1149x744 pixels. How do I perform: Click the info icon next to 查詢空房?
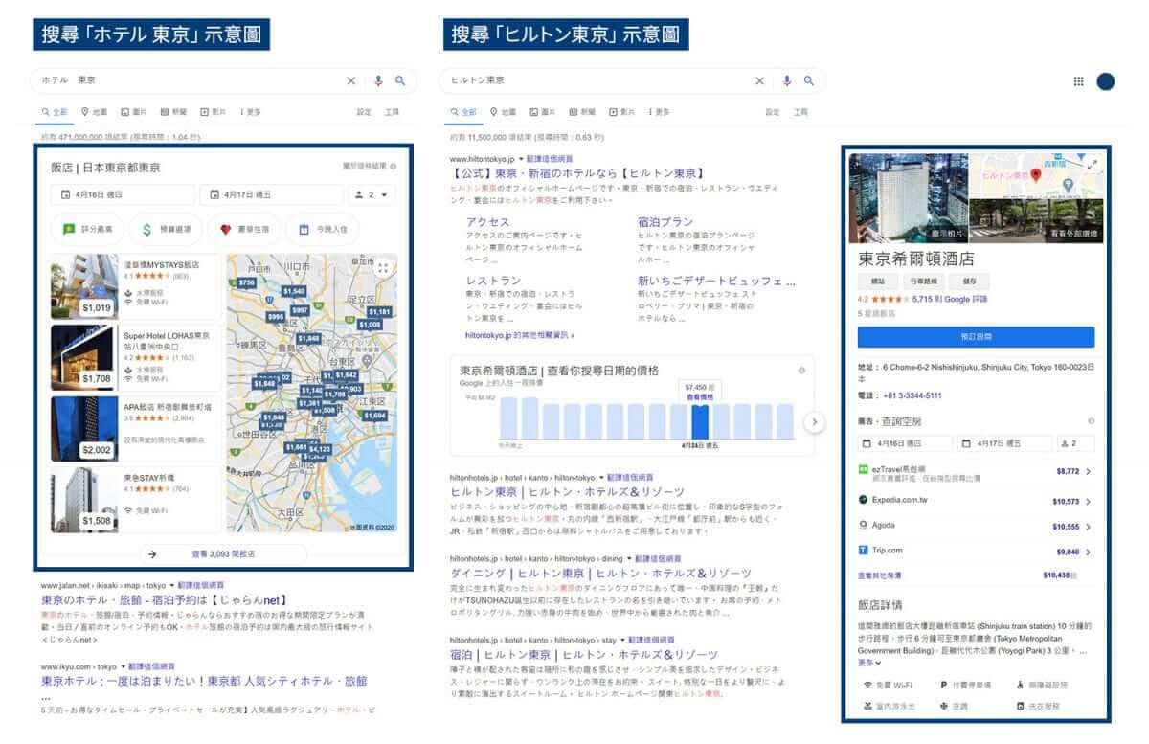pyautogui.click(x=1091, y=421)
